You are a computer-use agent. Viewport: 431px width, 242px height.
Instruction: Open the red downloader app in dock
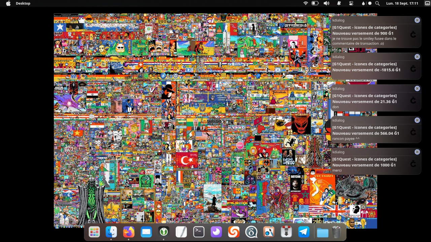[x=286, y=232]
